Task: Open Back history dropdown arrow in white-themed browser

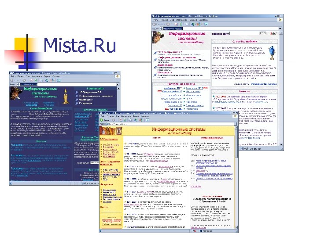Action: coord(164,24)
